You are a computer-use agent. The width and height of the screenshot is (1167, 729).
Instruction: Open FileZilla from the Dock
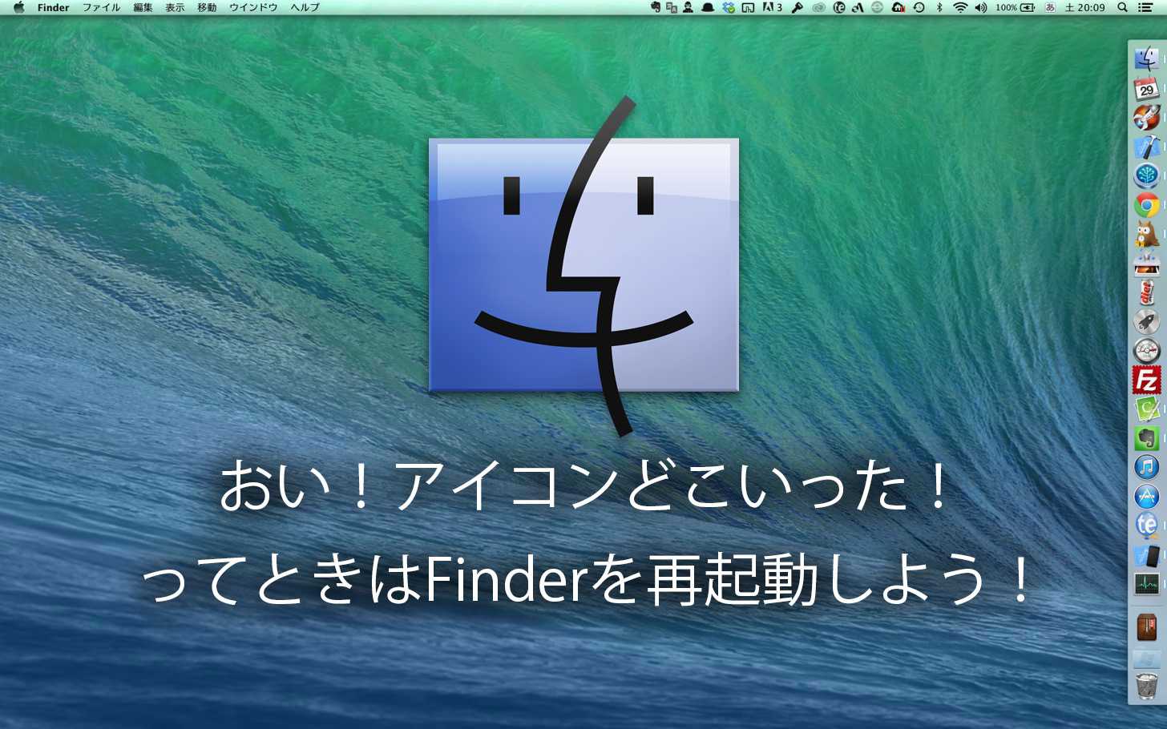click(1146, 380)
